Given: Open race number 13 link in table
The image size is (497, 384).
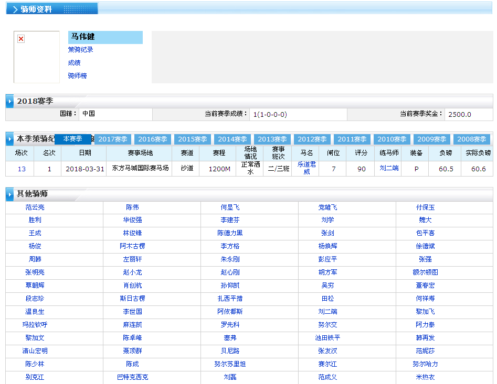Looking at the screenshot, I should (x=22, y=169).
